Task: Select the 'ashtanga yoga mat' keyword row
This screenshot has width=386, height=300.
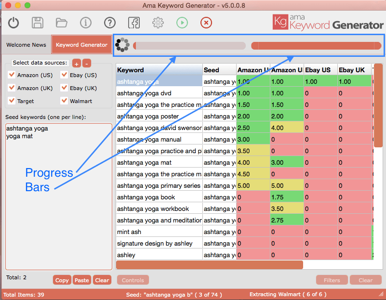Action: (160, 163)
